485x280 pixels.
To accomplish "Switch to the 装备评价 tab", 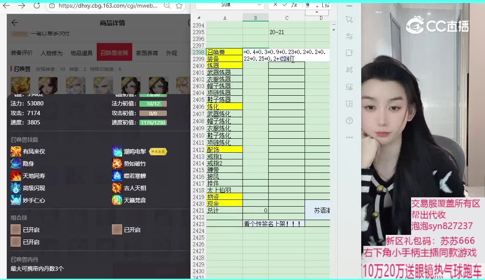I will (22, 53).
